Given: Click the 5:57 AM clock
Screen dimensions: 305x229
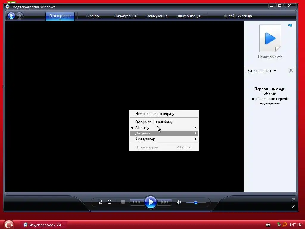Looking at the screenshot, I should 295,225.
